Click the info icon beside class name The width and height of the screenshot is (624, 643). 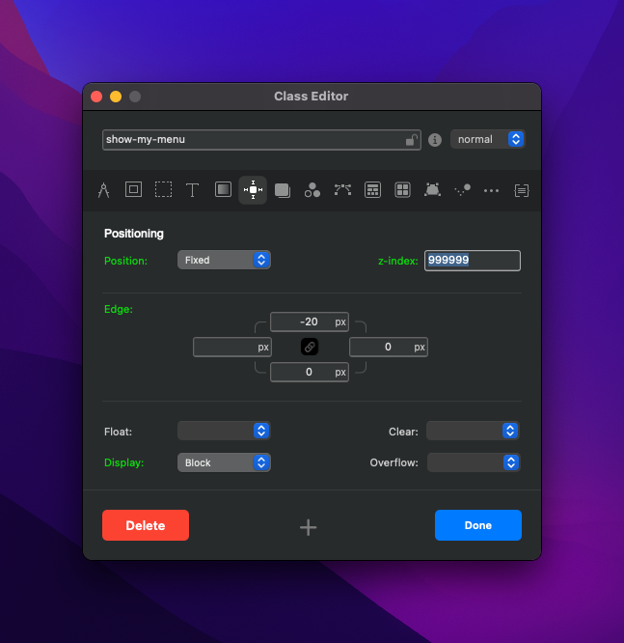click(x=435, y=140)
